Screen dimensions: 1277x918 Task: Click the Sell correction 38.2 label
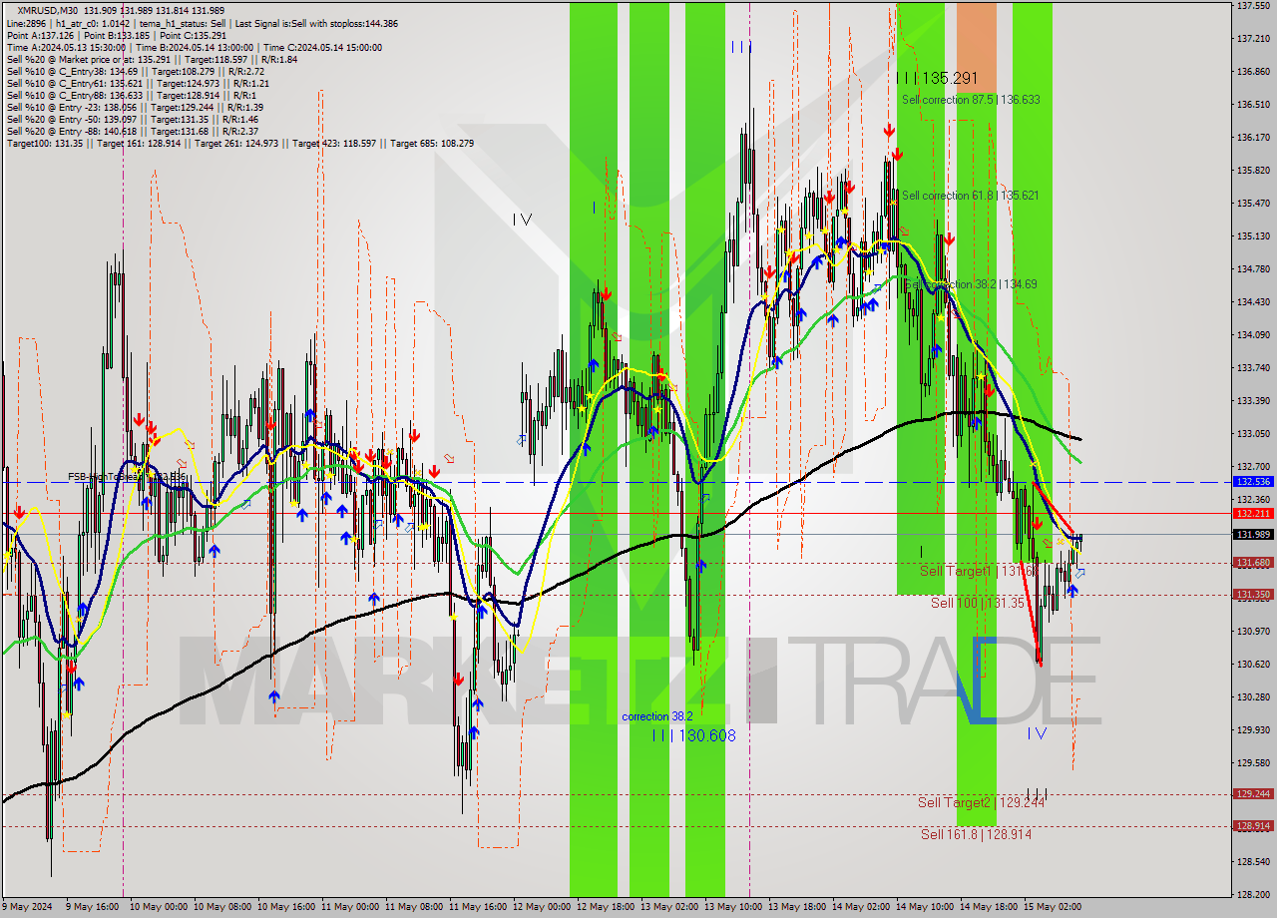pyautogui.click(x=970, y=284)
